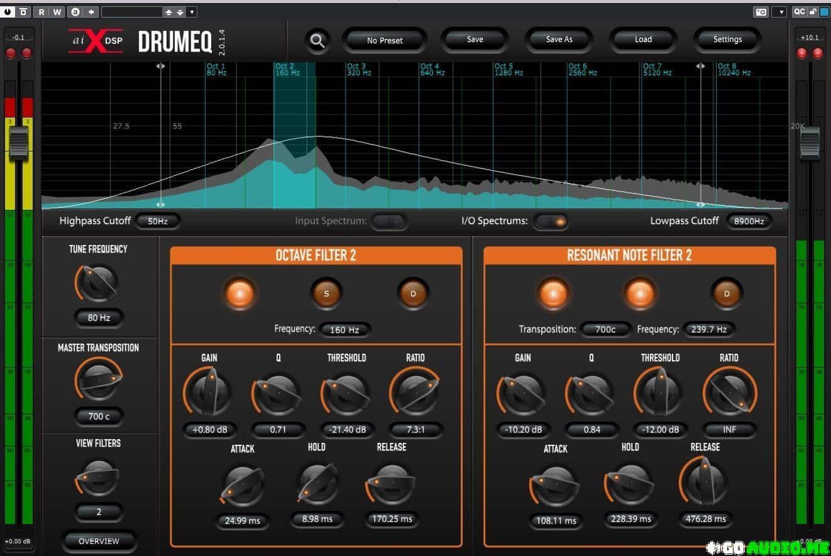831x556 pixels.
Task: Click the Frequency 160 Hz value field
Action: point(344,329)
